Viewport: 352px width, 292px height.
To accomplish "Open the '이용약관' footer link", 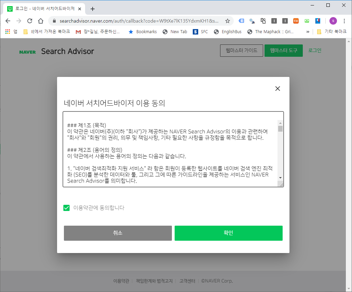I will click(x=121, y=281).
